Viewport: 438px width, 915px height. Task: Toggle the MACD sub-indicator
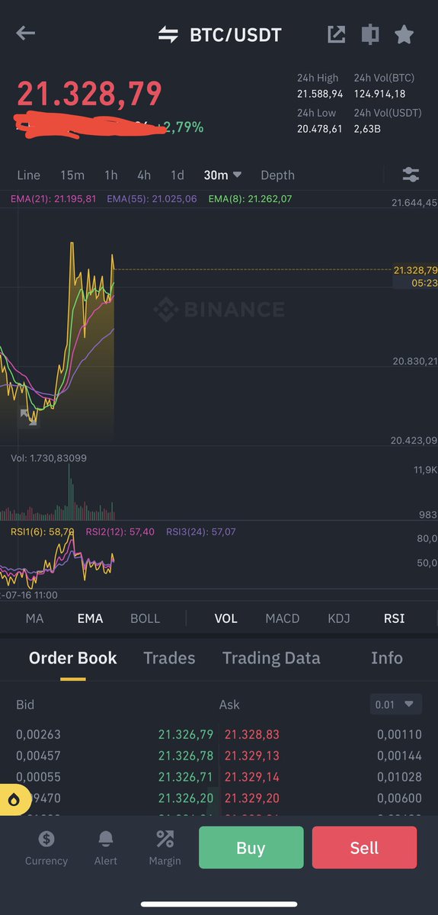282,618
